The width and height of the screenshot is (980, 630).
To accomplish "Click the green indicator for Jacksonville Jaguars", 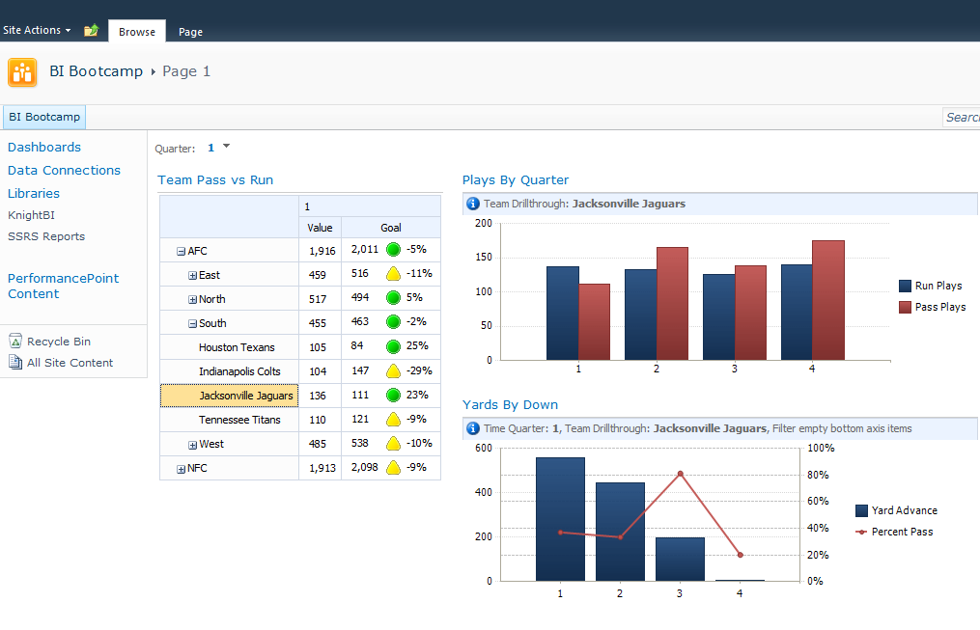I will 393,395.
